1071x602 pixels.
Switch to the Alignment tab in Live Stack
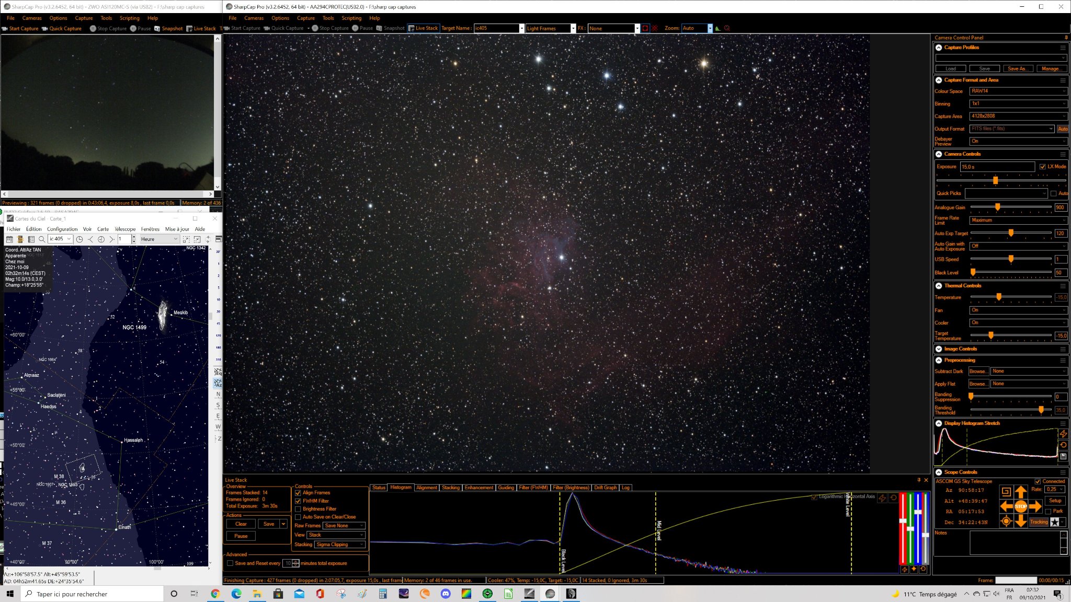point(427,488)
